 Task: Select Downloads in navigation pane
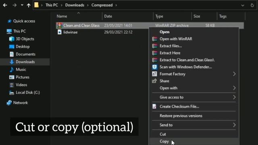coord(25,62)
